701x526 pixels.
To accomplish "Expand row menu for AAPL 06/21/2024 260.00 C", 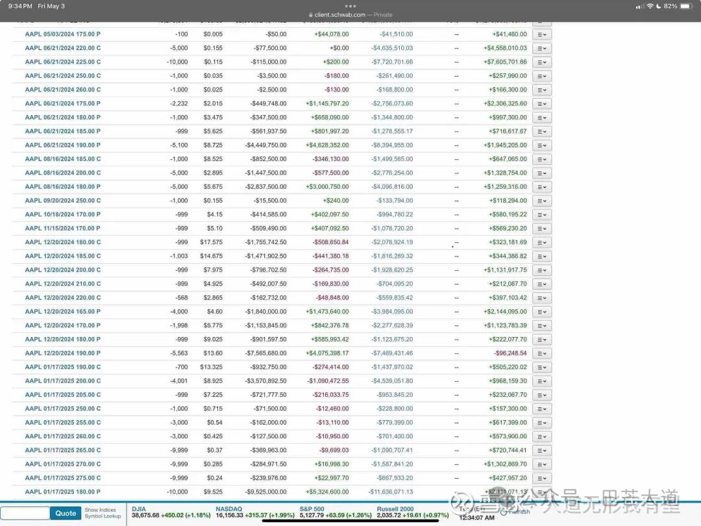I will click(542, 90).
